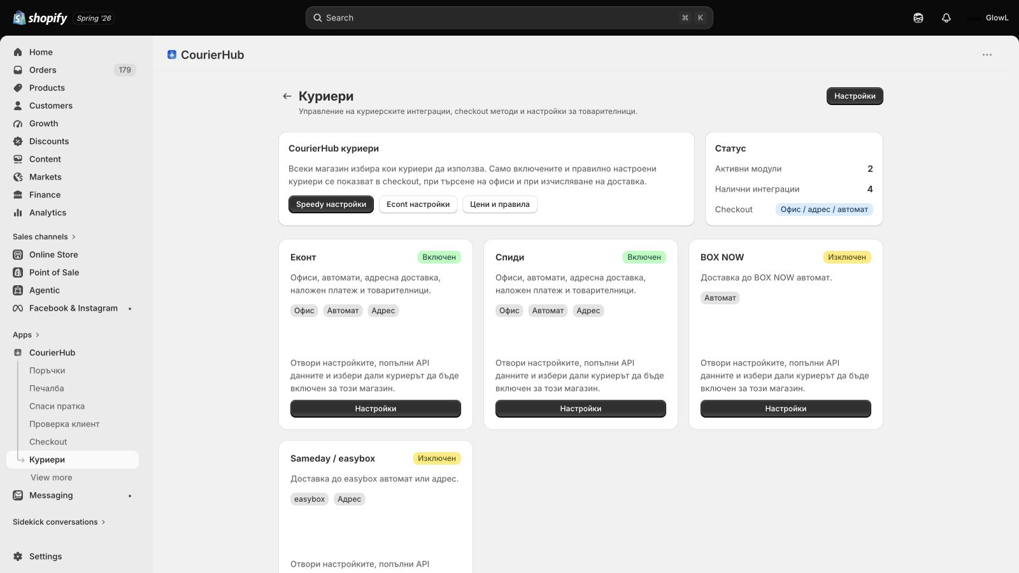Image resolution: width=1019 pixels, height=573 pixels.
Task: Open Econt настройки
Action: tap(418, 204)
